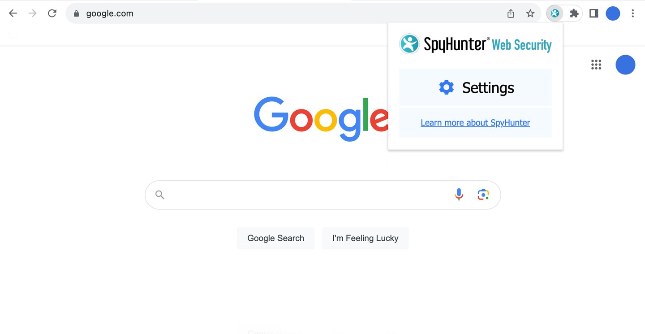Screen dimensions: 645x334
Task: Expand the Google apps grid
Action: [596, 65]
